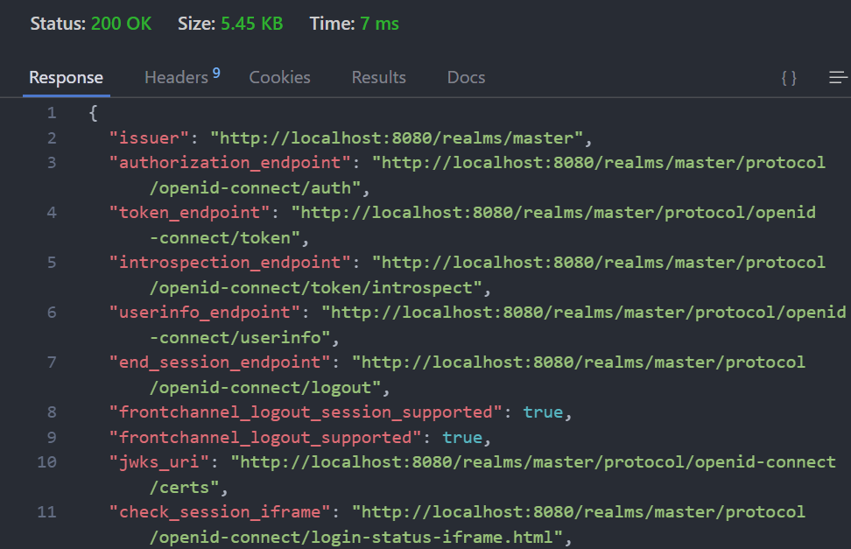
Task: Go to the Results tab
Action: 378,78
